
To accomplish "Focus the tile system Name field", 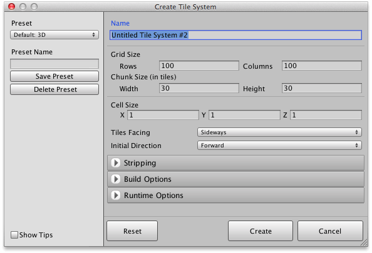I will [x=236, y=35].
